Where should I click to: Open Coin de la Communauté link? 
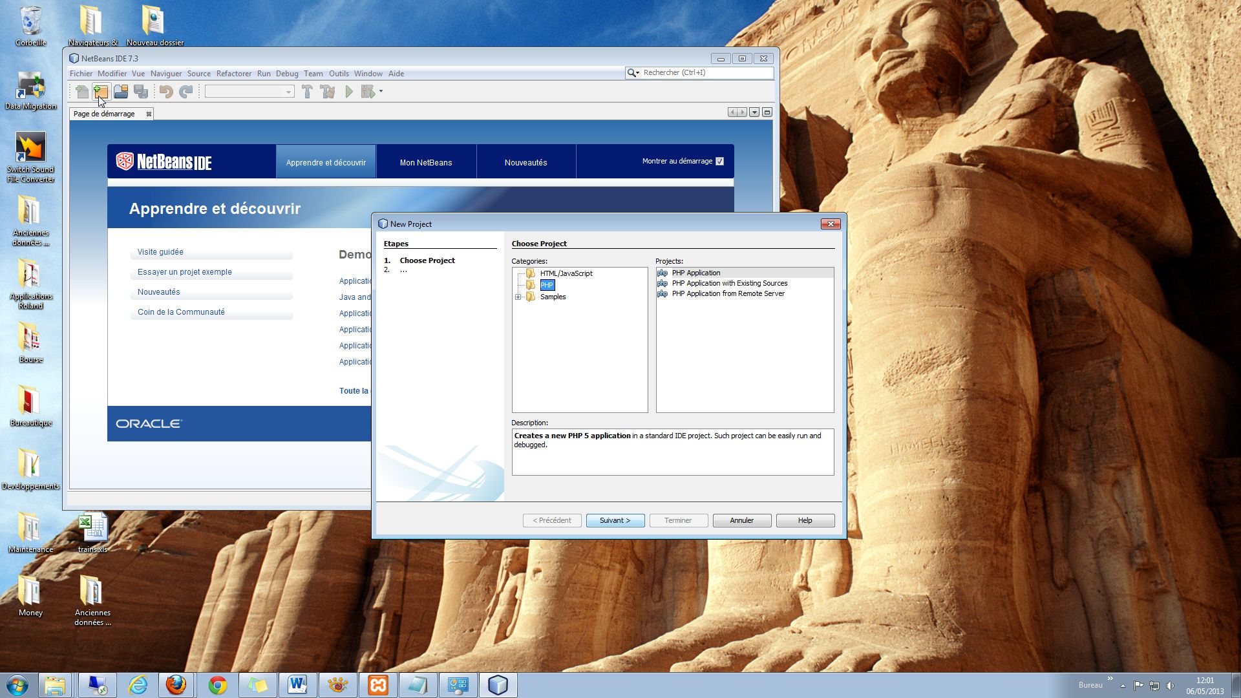click(181, 312)
